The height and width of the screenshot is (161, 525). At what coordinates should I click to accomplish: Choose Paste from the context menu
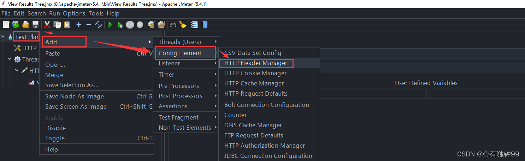(x=97, y=53)
